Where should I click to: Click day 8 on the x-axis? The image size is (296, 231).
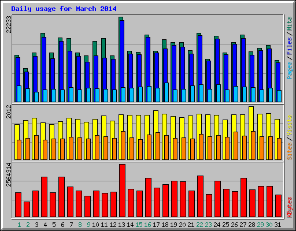80,225
